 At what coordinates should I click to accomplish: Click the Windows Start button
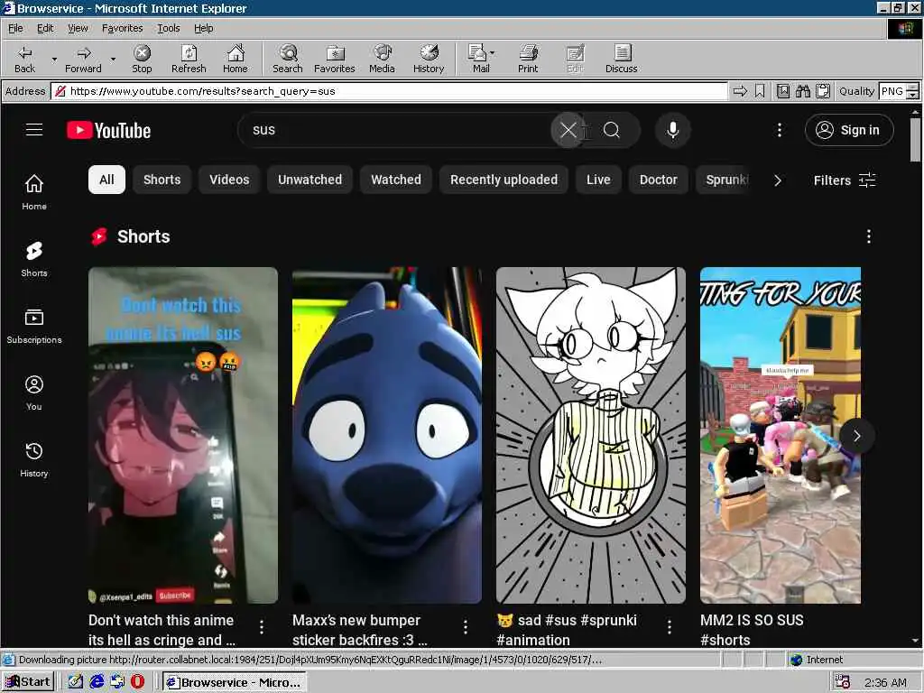click(28, 682)
